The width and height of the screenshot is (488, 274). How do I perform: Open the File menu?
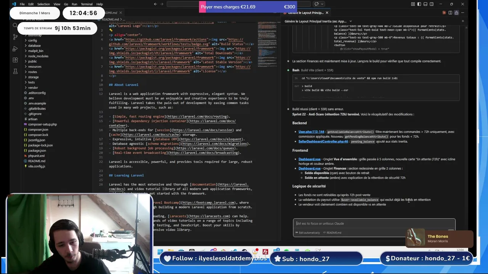(x=22, y=4)
